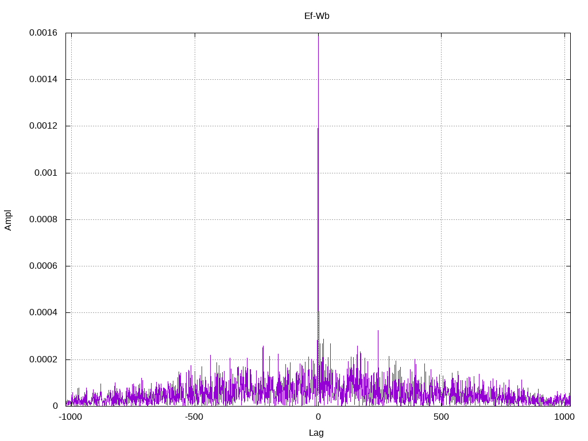Click the y-axis label Ampl
This screenshot has width=588, height=441.
(x=8, y=220)
